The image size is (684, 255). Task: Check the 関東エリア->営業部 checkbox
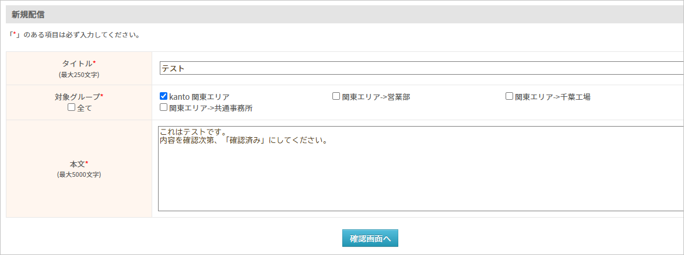tap(336, 96)
